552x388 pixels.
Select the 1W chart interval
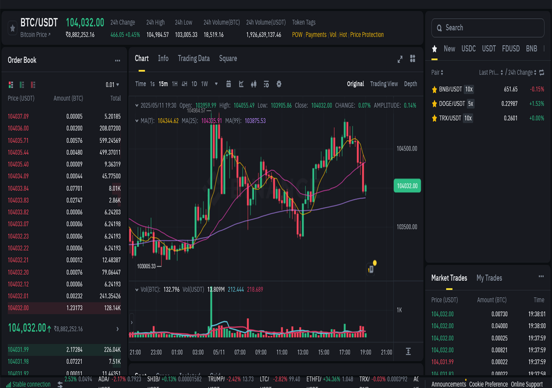click(x=204, y=84)
